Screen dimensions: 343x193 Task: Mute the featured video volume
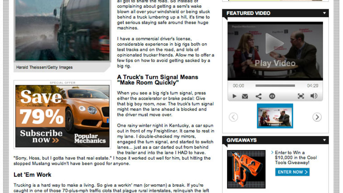point(314,96)
